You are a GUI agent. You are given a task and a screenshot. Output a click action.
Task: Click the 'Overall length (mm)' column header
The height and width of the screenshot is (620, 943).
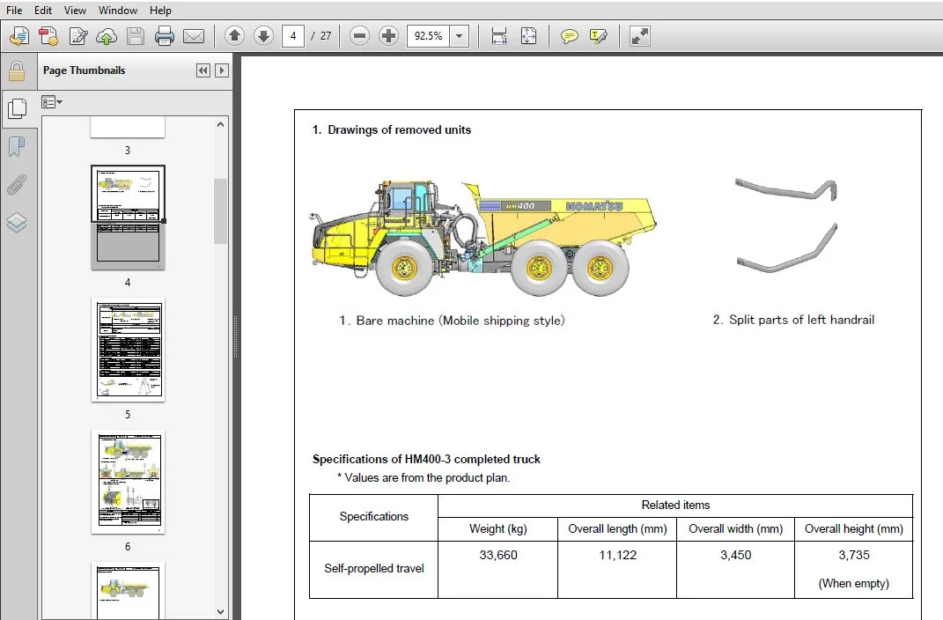click(x=617, y=529)
